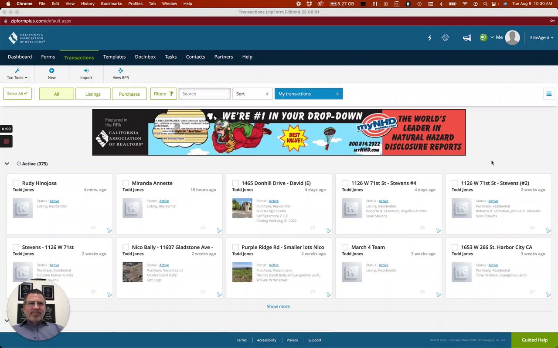This screenshot has height=348, width=558.
Task: Toggle Select All transactions
Action: (17, 94)
